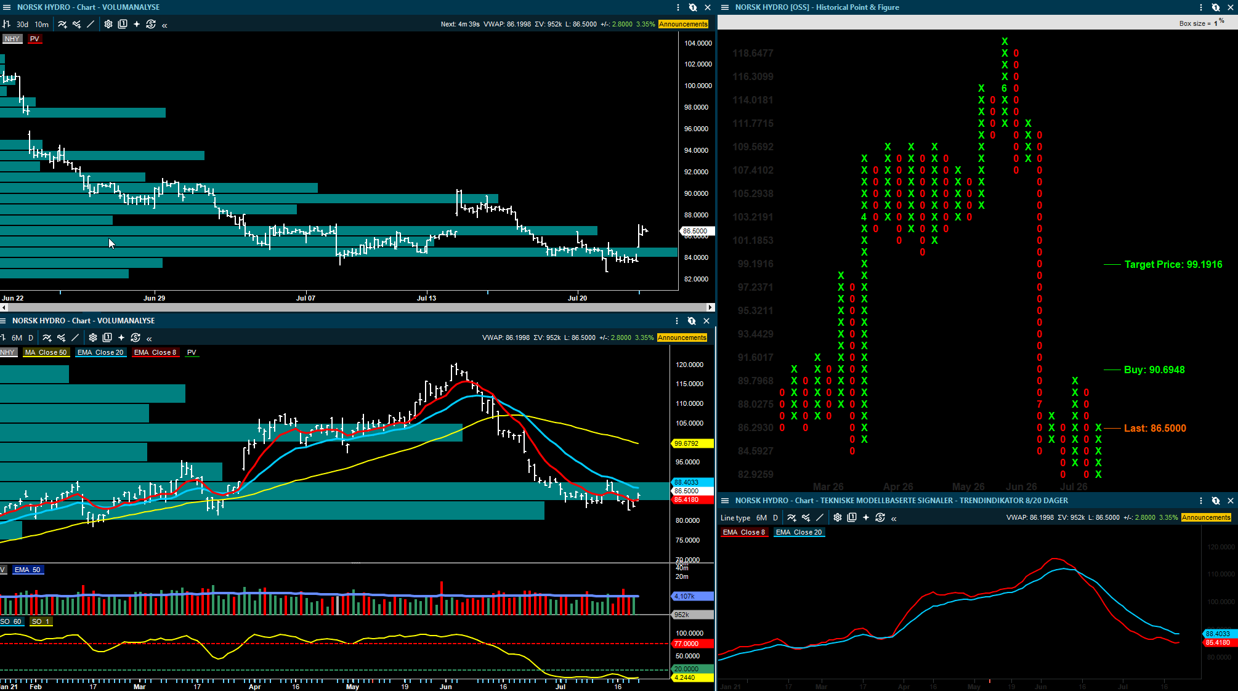Open hamburger menu of Point & Figure window

725,7
